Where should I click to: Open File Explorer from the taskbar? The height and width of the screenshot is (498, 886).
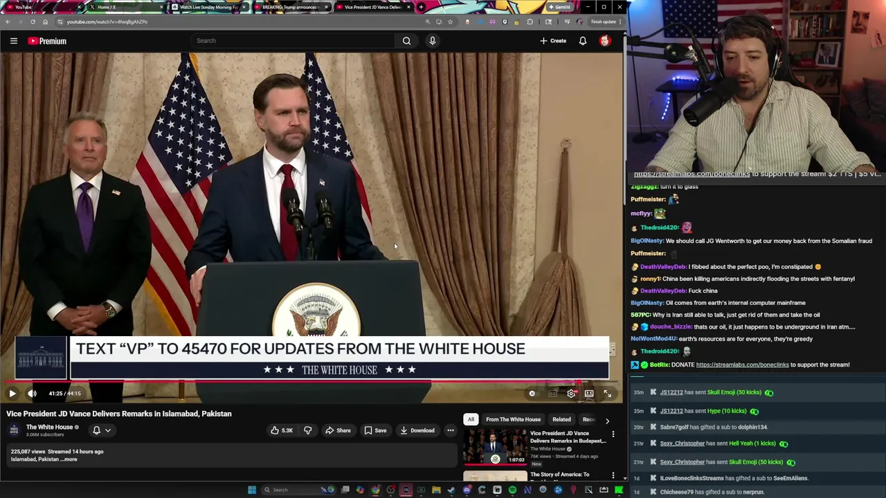(436, 490)
